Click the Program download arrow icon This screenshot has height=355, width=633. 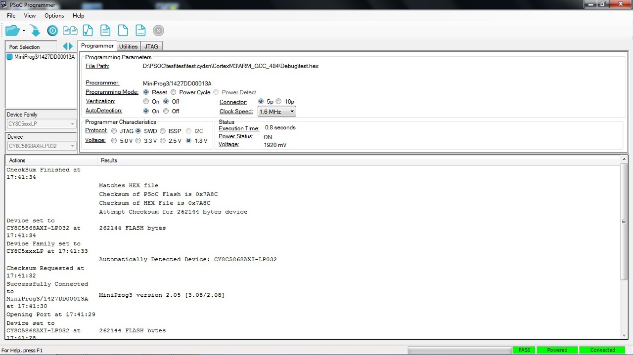click(x=35, y=31)
